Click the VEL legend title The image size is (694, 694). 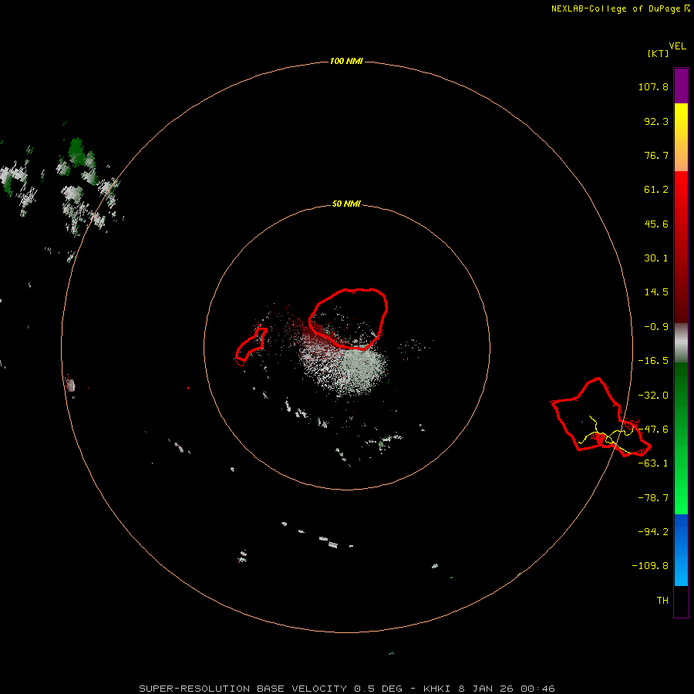coord(677,46)
